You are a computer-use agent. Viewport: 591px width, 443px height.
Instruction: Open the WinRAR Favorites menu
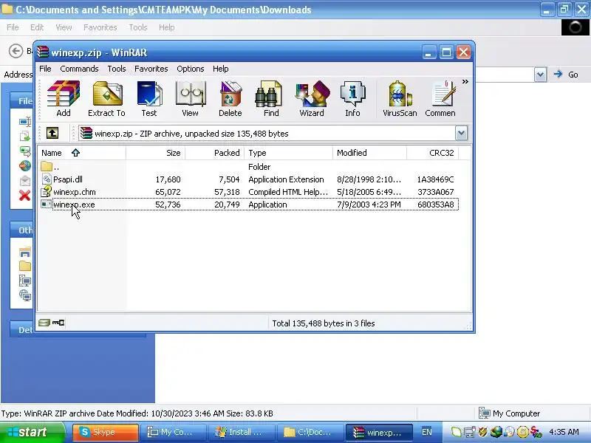coord(151,69)
